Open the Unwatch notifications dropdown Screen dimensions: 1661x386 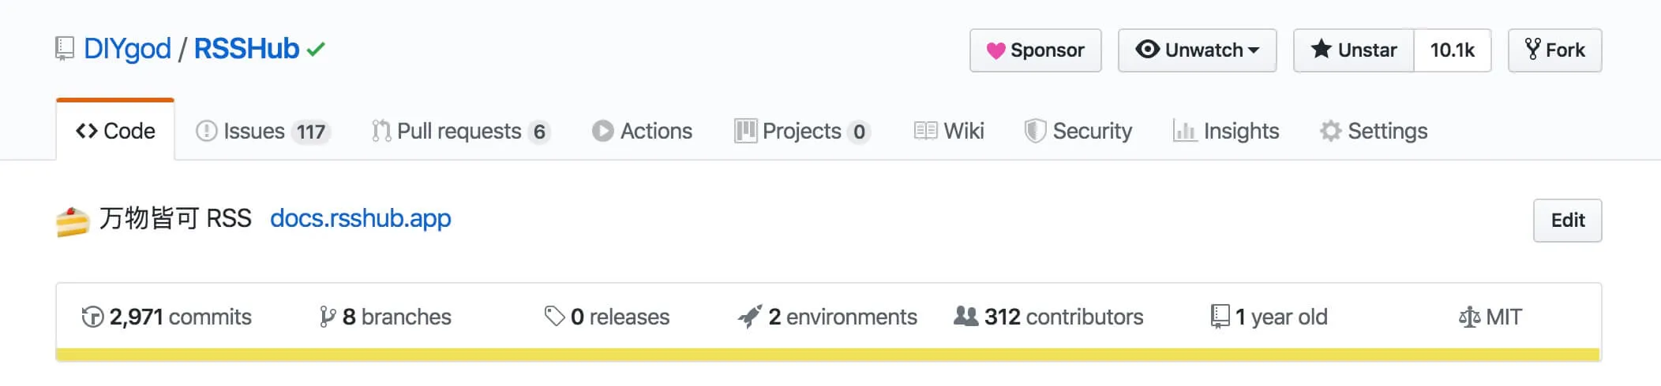coord(1197,50)
